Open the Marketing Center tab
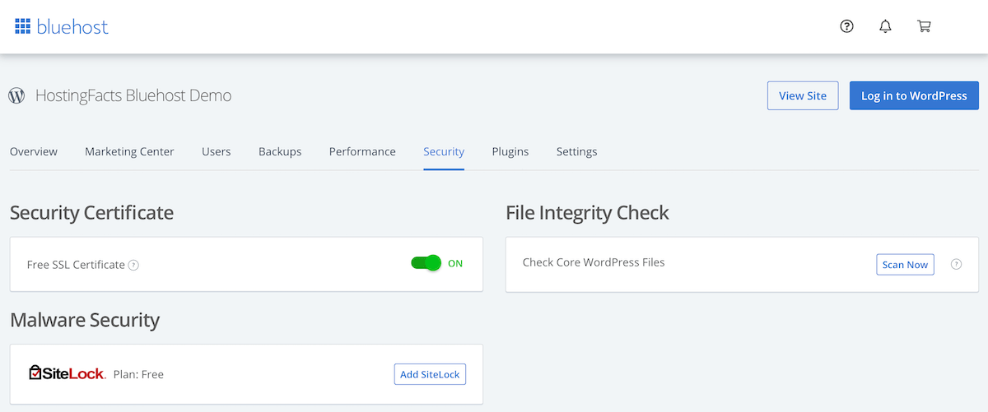988x412 pixels. click(129, 151)
